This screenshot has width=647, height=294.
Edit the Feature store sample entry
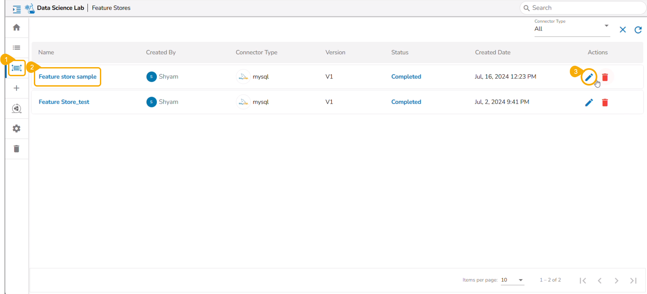[589, 77]
